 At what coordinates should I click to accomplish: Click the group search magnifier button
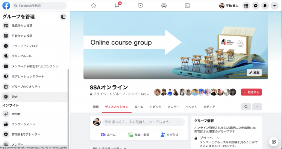click(x=246, y=107)
